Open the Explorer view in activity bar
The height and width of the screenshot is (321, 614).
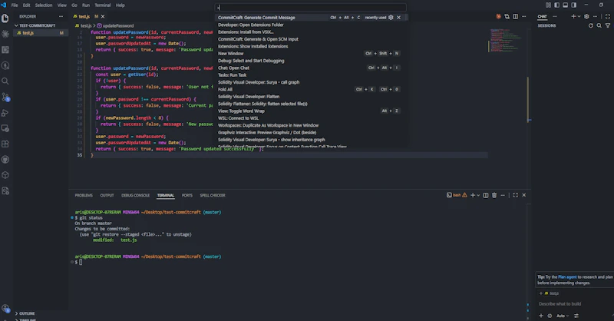(5, 18)
